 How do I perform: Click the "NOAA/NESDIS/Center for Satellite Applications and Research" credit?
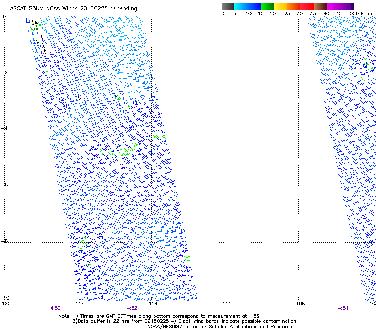click(x=220, y=327)
